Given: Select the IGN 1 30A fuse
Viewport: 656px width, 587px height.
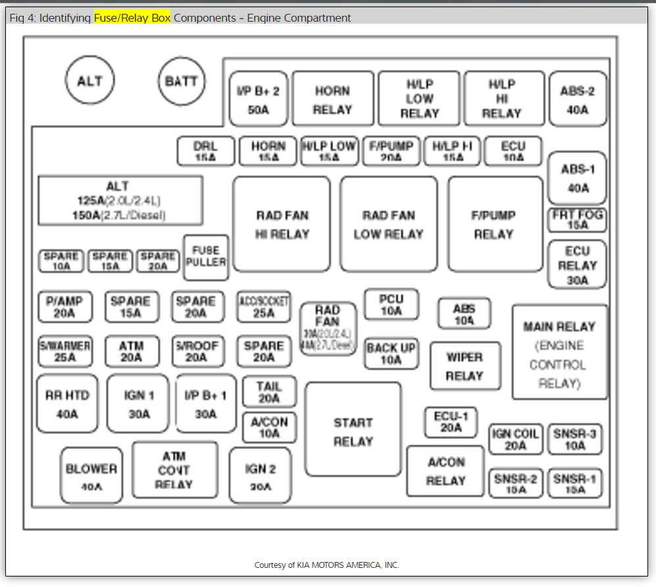Looking at the screenshot, I should click(x=138, y=404).
